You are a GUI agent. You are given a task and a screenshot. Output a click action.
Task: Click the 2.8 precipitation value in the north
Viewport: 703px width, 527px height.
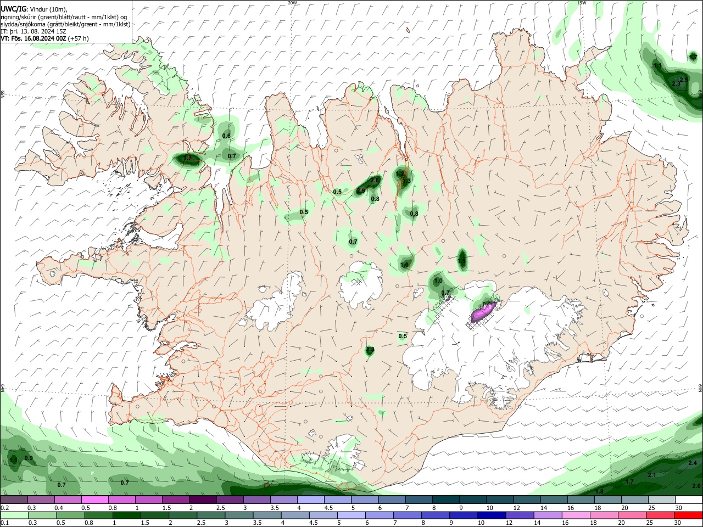pos(375,180)
